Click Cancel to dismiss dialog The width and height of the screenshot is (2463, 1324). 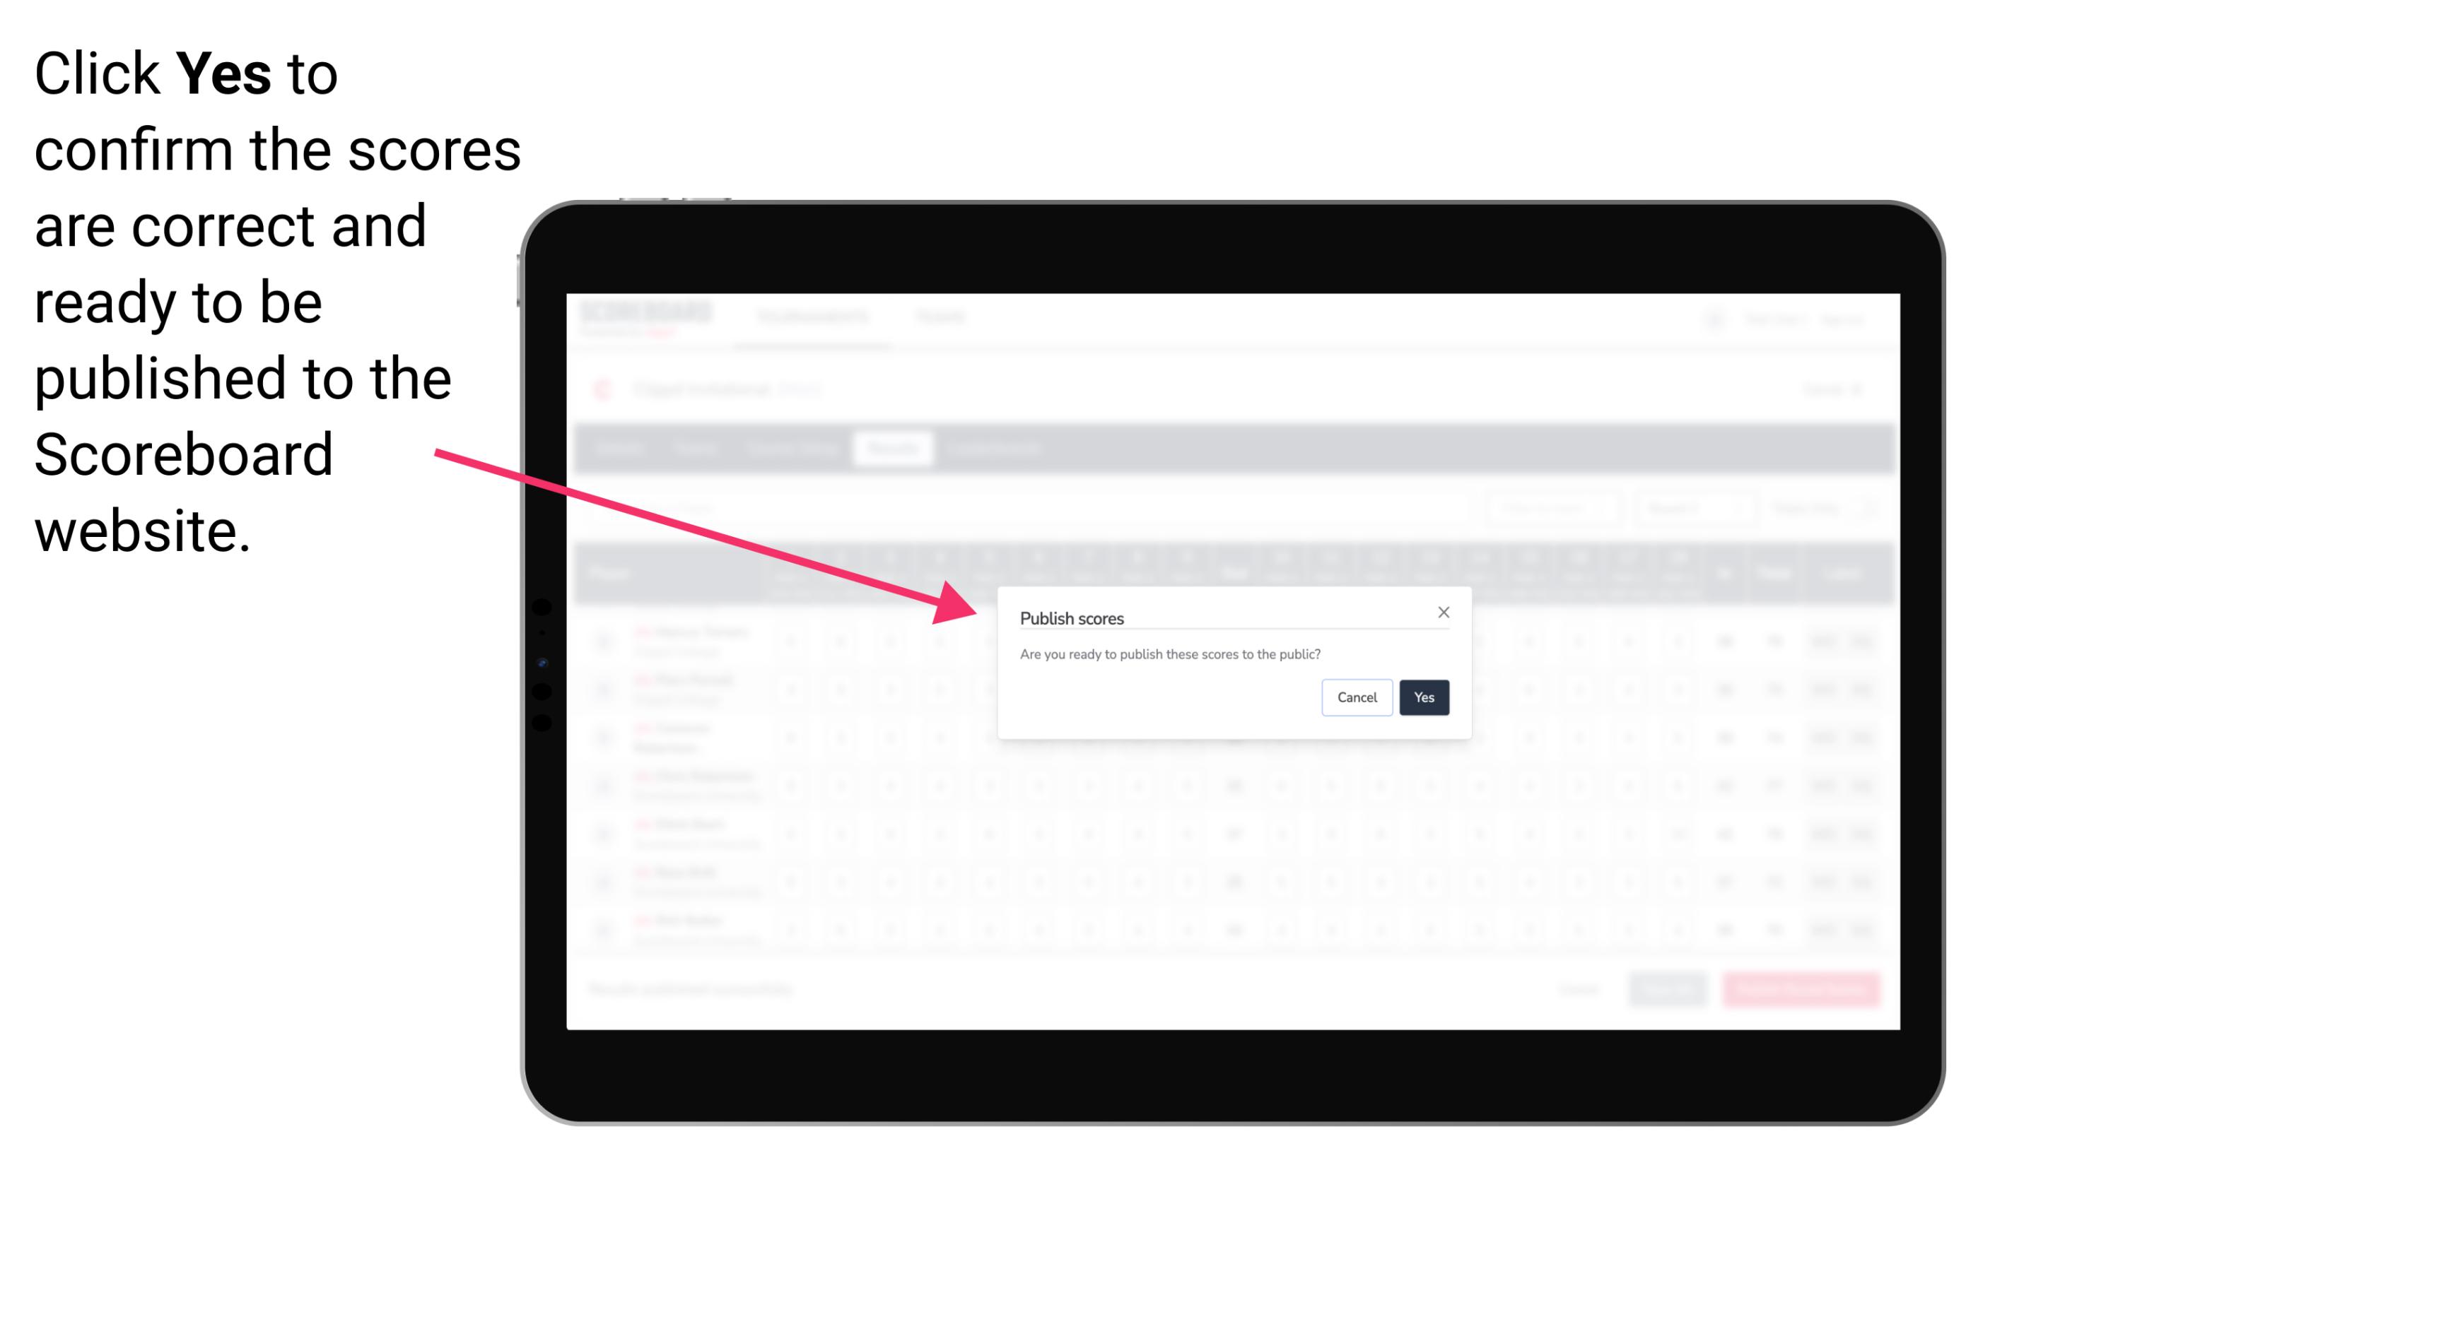(1357, 696)
